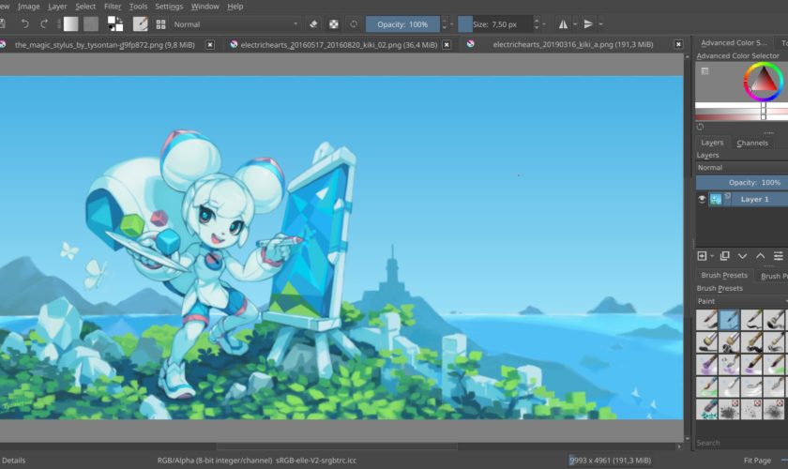Viewport: 788px width, 469px height.
Task: Hide Layer 1 with the eye icon
Action: pyautogui.click(x=702, y=199)
